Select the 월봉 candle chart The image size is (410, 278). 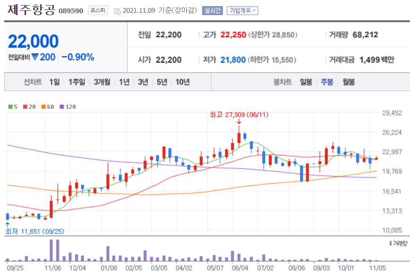(349, 82)
